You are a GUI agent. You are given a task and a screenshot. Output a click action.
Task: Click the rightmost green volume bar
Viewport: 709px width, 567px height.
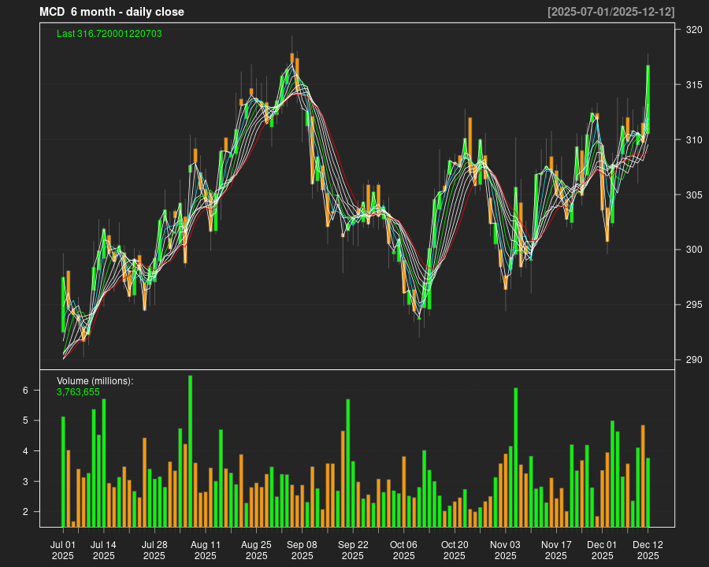coord(648,492)
